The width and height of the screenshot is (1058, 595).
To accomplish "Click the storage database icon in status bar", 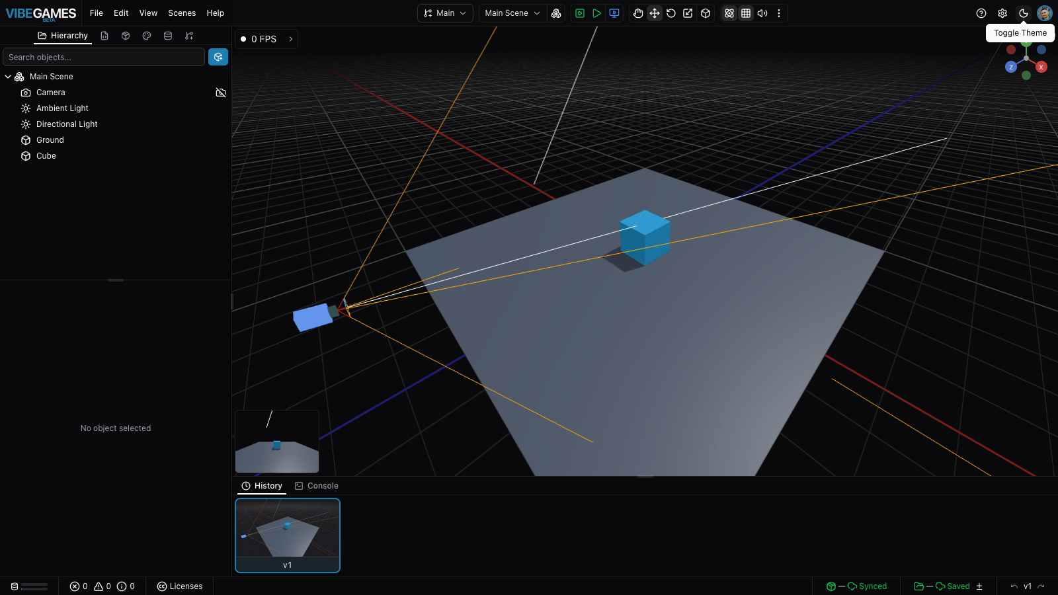I will click(15, 586).
